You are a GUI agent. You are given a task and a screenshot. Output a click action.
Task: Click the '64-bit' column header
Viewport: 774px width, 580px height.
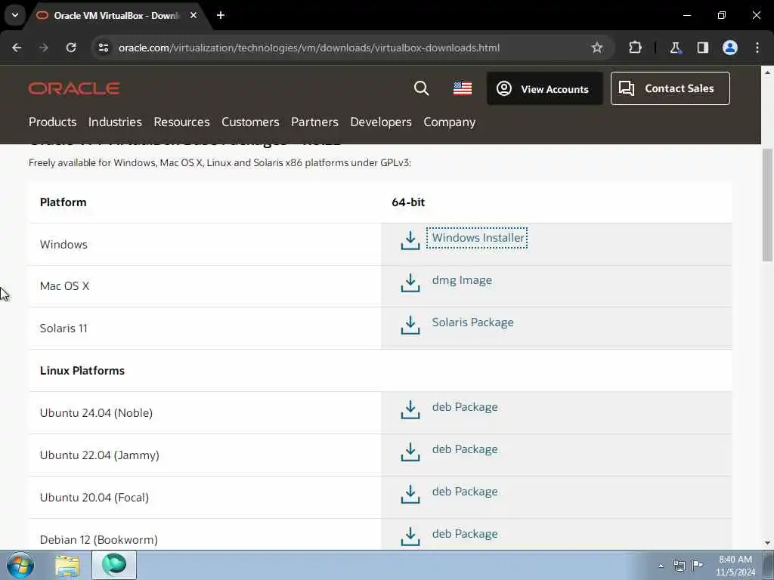click(x=408, y=202)
